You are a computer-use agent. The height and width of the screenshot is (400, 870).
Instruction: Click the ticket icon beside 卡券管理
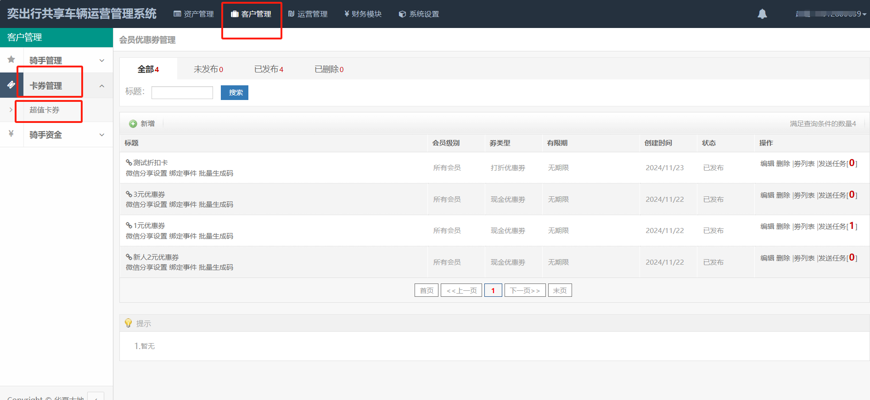11,85
